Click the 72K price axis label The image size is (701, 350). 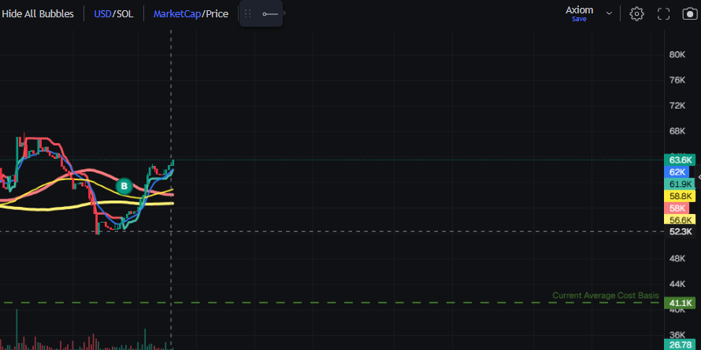tap(677, 105)
